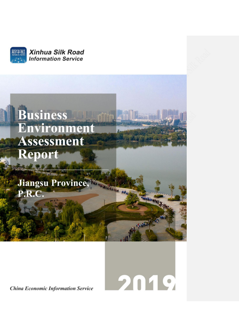Click the Xinhua News Agency logo icon
This screenshot has width=239, height=328.
(x=18, y=55)
